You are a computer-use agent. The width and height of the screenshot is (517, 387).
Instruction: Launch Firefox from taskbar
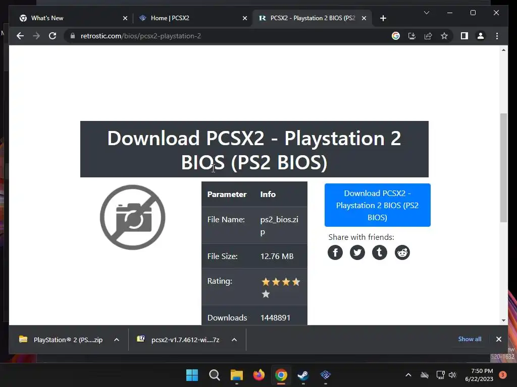coord(259,375)
